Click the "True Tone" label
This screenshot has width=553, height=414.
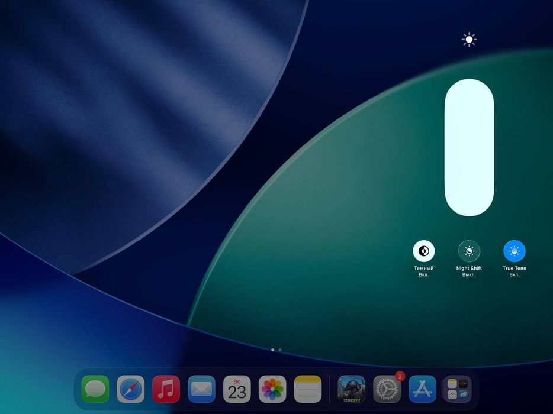[x=514, y=268]
